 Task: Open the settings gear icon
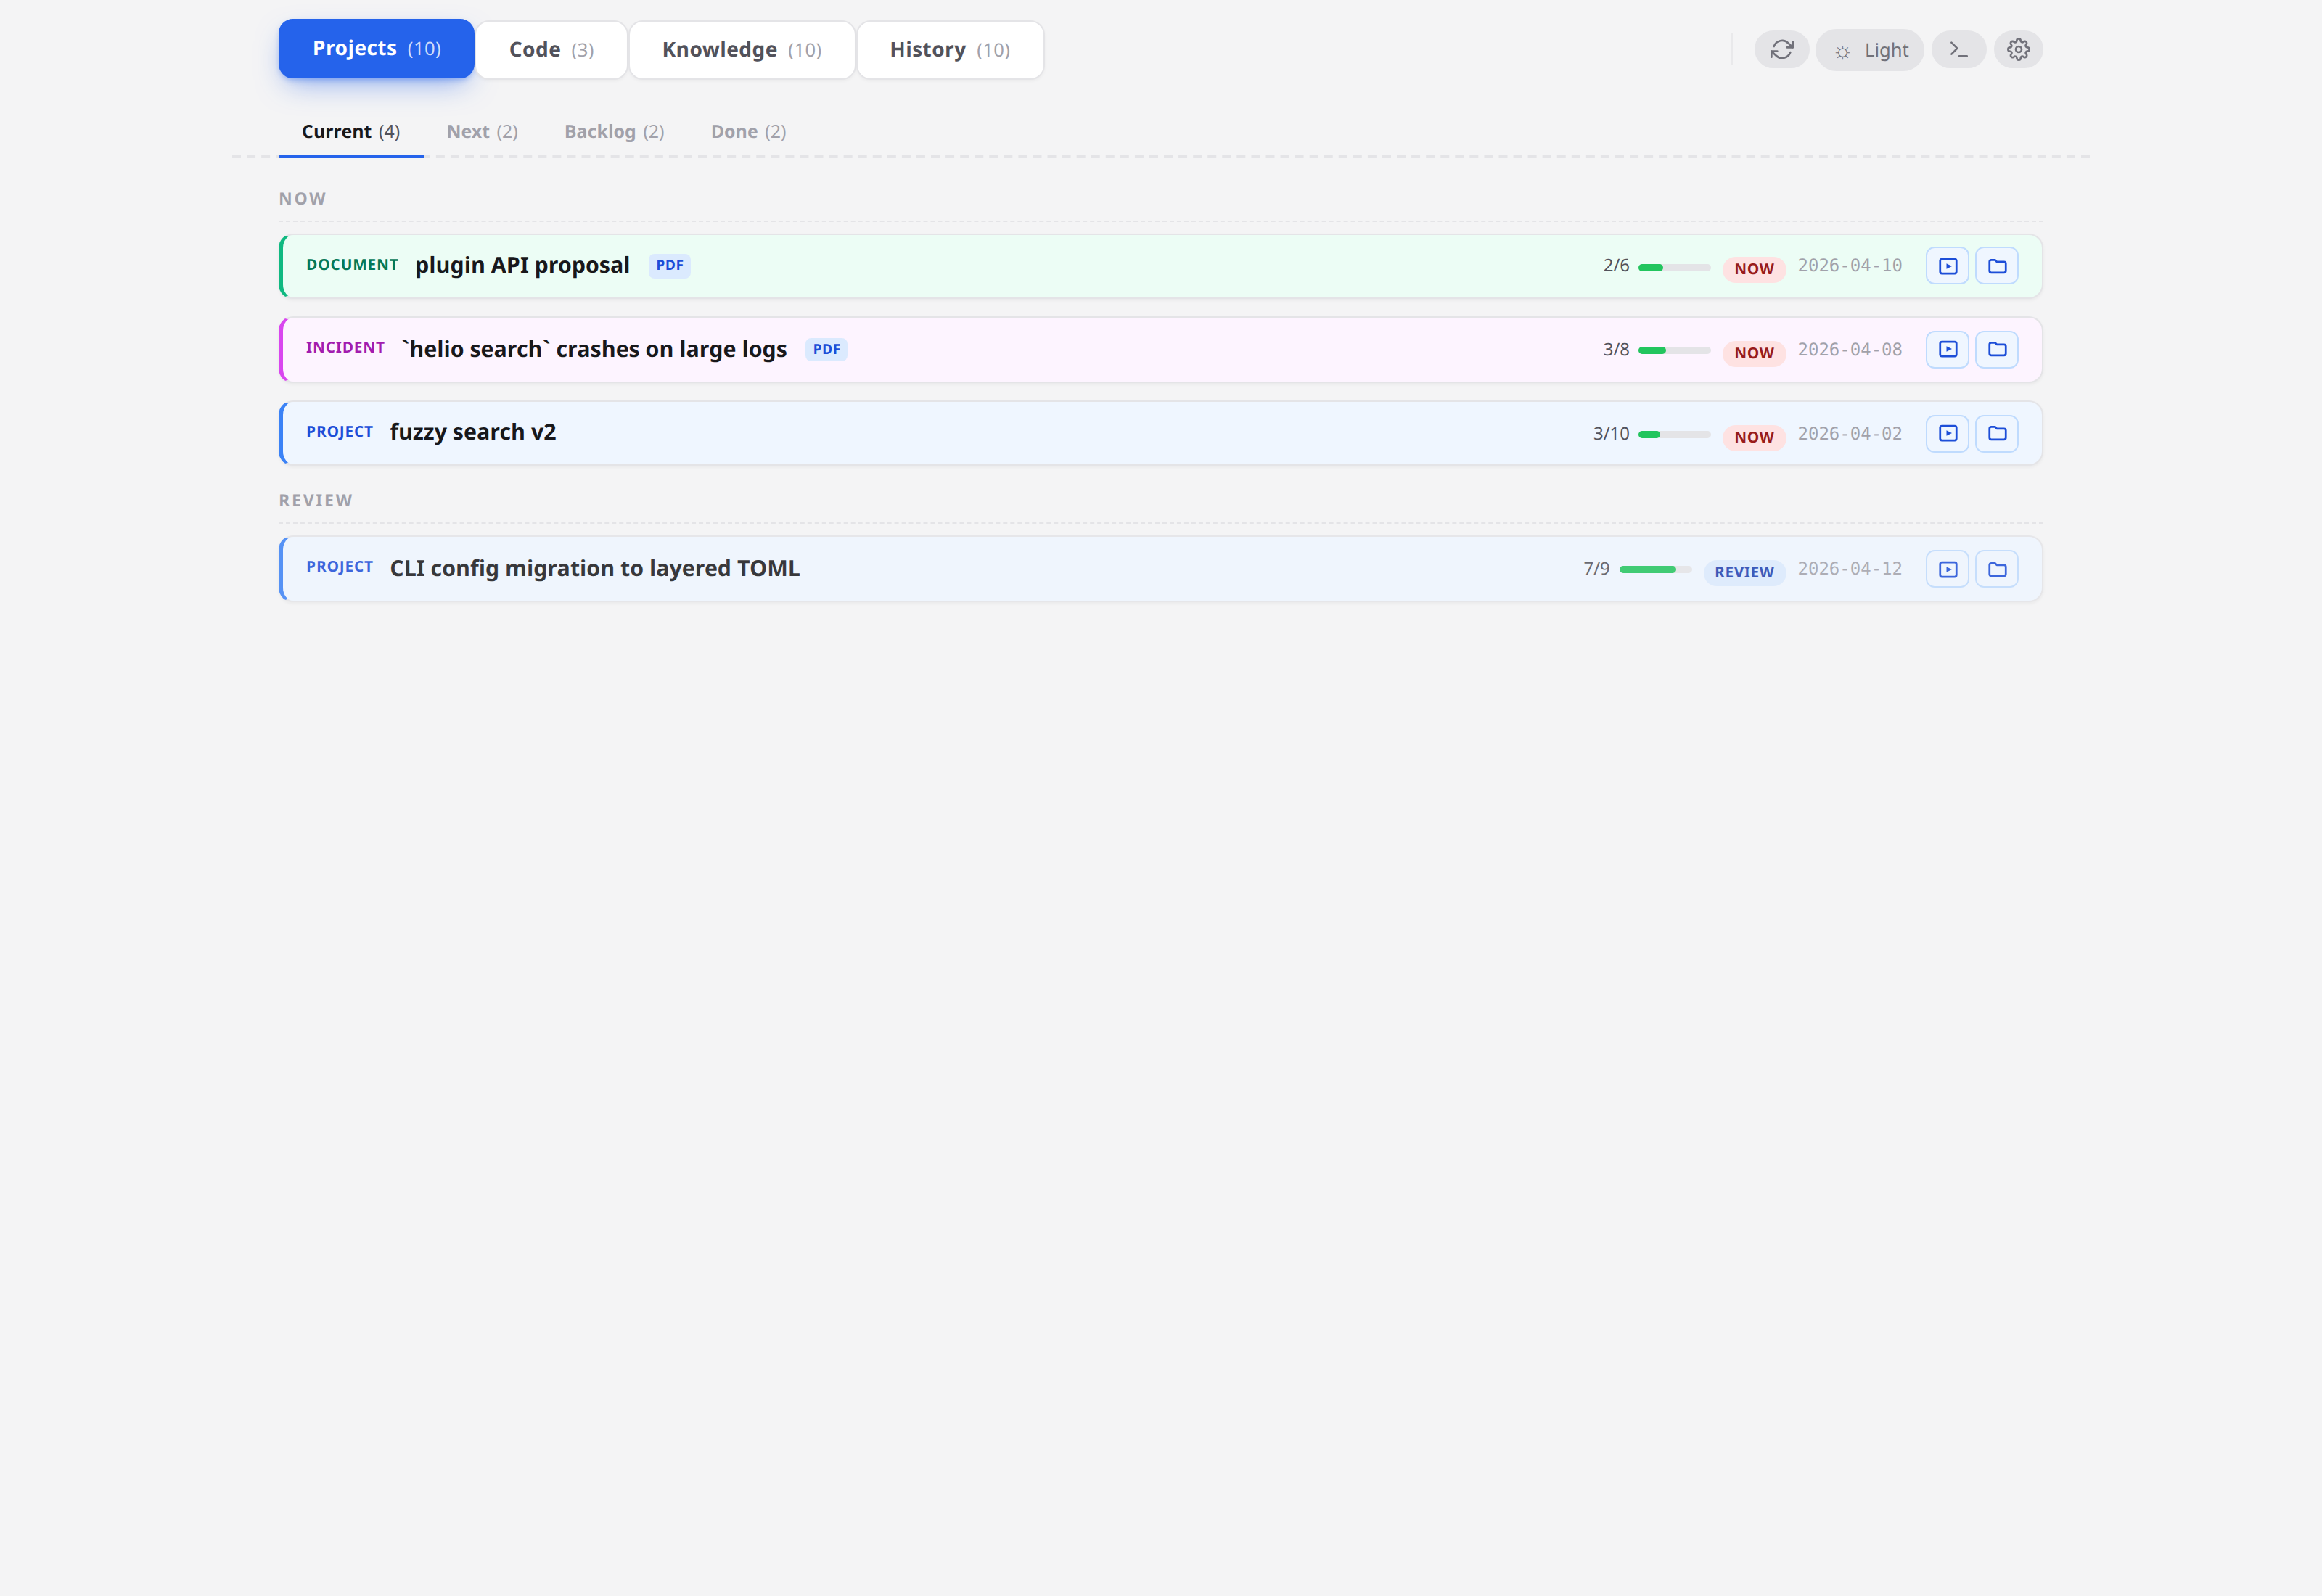point(2018,49)
